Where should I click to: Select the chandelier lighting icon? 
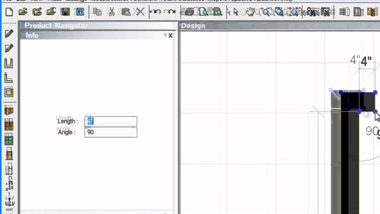(x=9, y=200)
